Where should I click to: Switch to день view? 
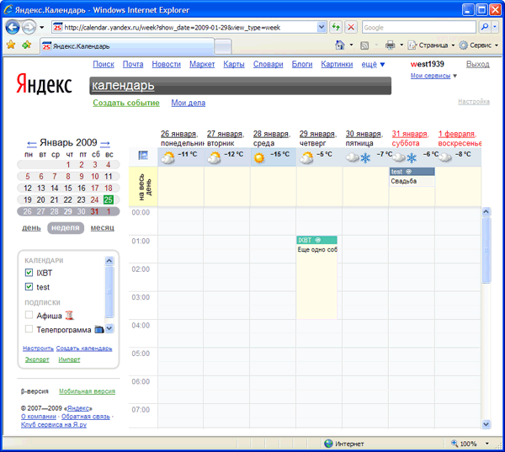pyautogui.click(x=31, y=228)
